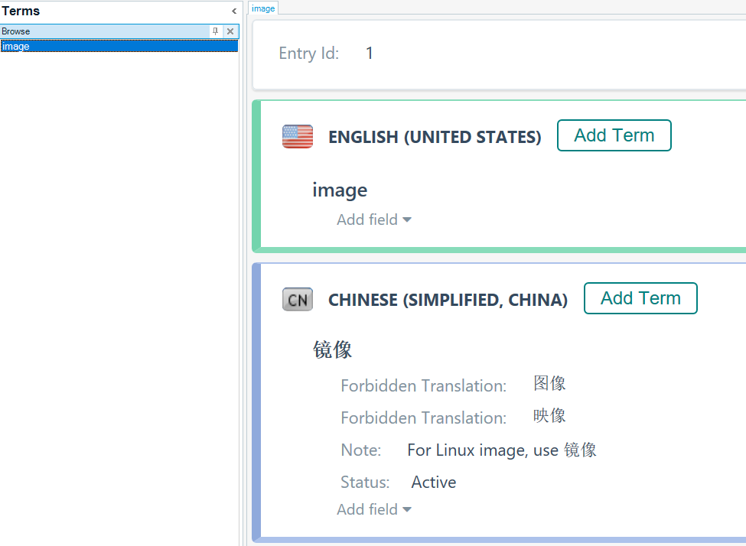Click the CHINESE (SIMPLIFIED, CHINA) heading
The height and width of the screenshot is (546, 746).
448,300
